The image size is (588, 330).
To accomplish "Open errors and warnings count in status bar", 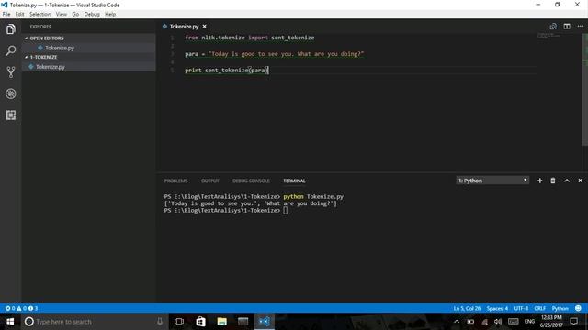I will (21, 308).
